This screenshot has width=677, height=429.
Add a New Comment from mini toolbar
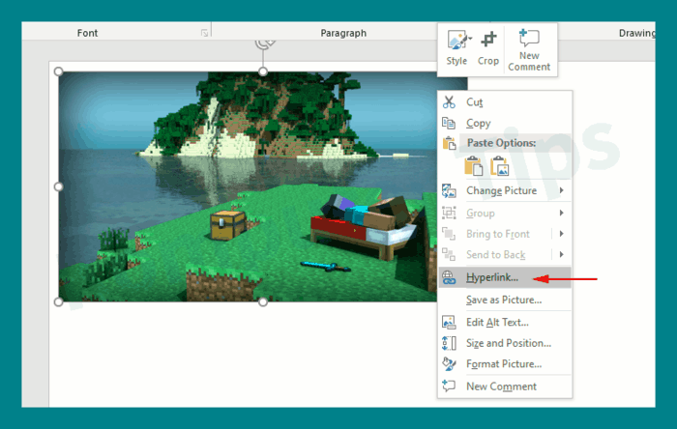(x=529, y=49)
